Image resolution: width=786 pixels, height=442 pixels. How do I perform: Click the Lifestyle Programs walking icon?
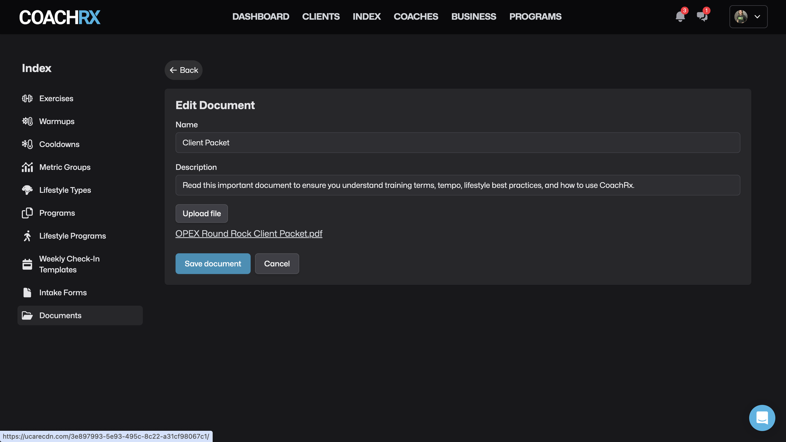click(27, 236)
